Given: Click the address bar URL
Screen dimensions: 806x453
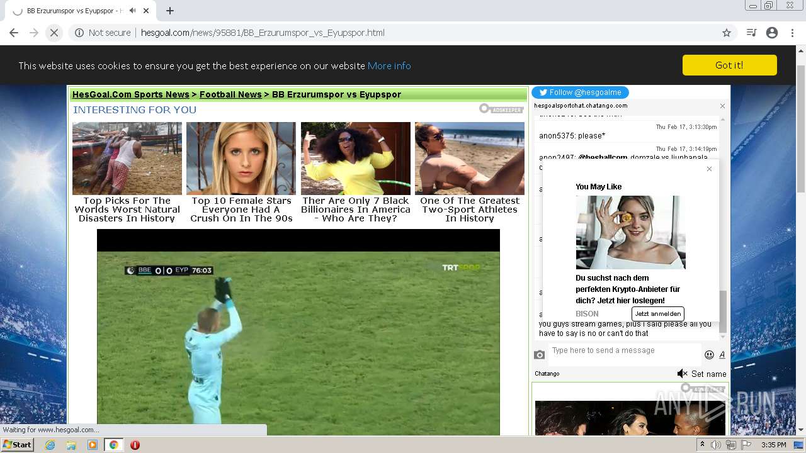Looking at the screenshot, I should click(263, 33).
